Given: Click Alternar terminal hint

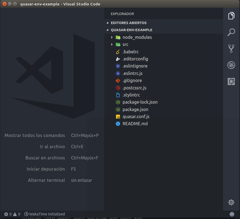Looking at the screenshot, I should [46, 180].
